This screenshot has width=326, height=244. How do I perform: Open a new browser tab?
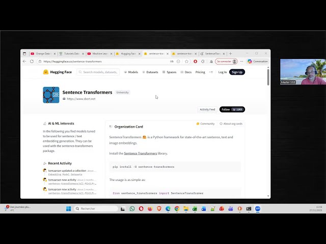point(230,54)
